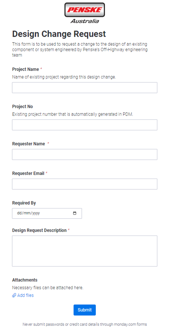Focus the Design Request Description text area
This screenshot has width=169, height=329.
pyautogui.click(x=84, y=251)
